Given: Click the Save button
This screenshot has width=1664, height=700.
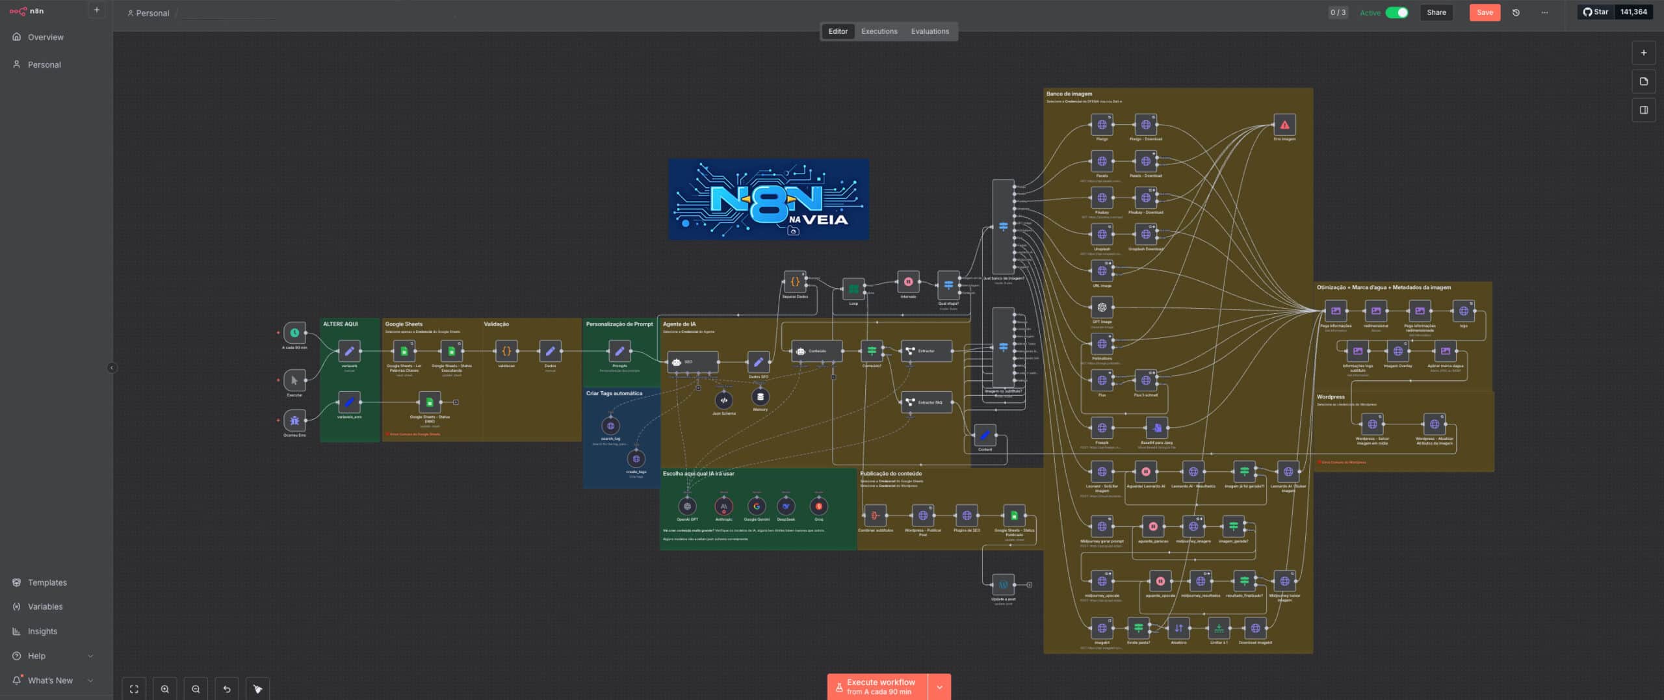Looking at the screenshot, I should point(1485,12).
